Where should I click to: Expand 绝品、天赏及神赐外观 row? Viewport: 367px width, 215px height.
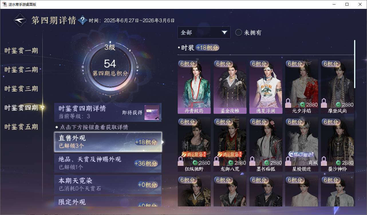[108, 163]
